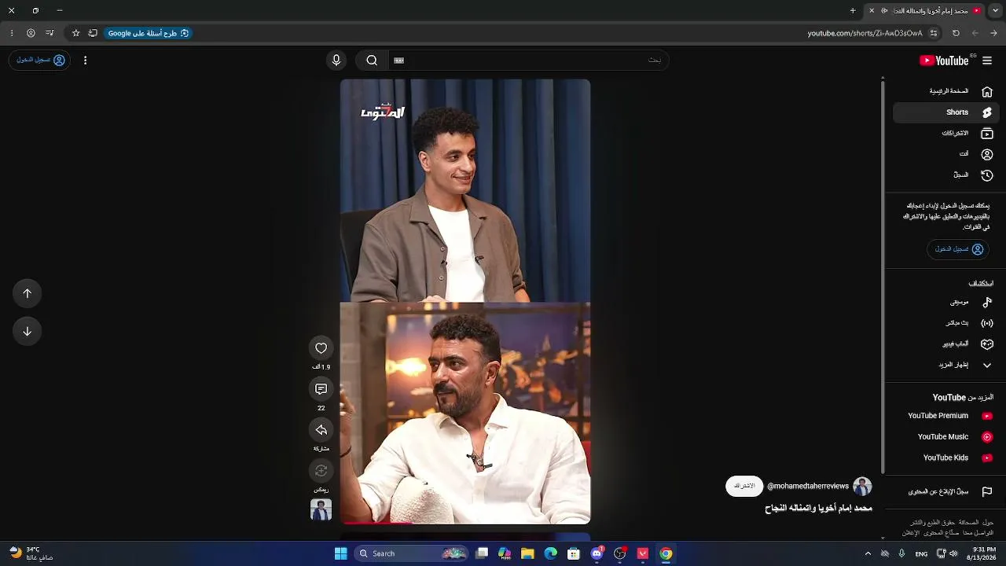
Task: Like the short with the heart icon
Action: pyautogui.click(x=321, y=348)
